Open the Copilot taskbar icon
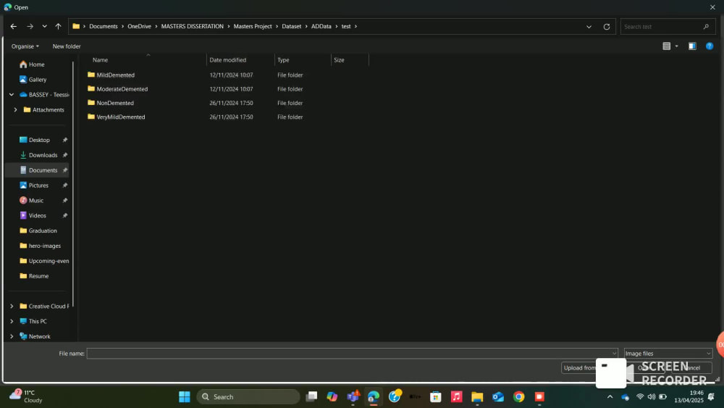724x408 pixels. [x=332, y=396]
